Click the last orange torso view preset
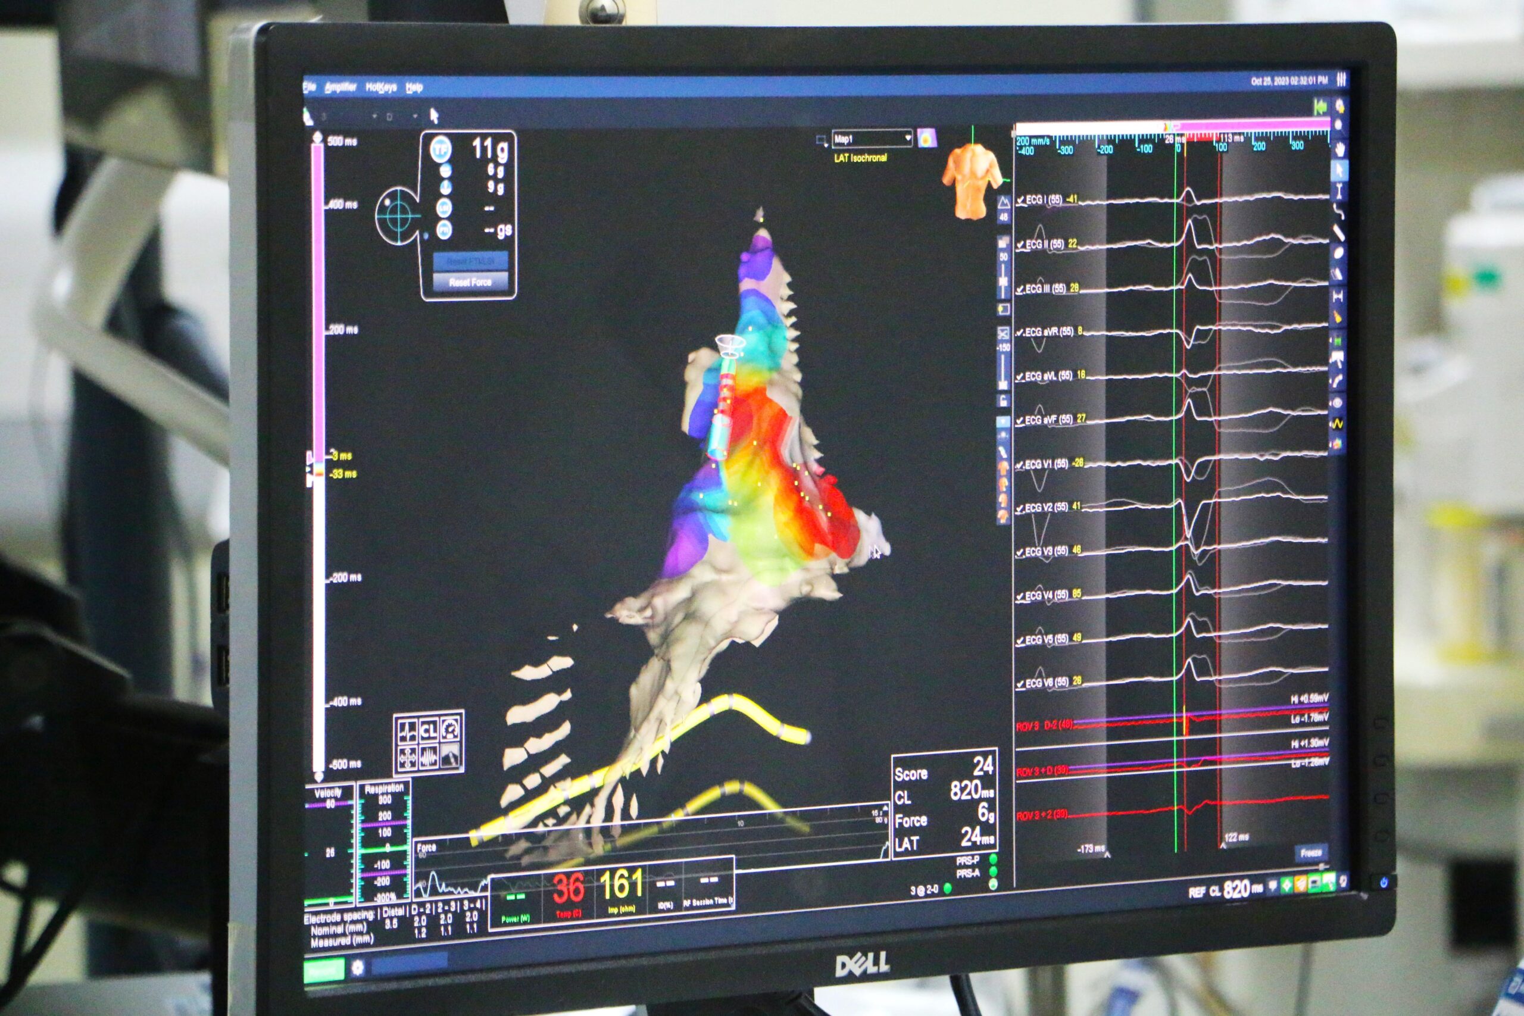 point(1003,517)
